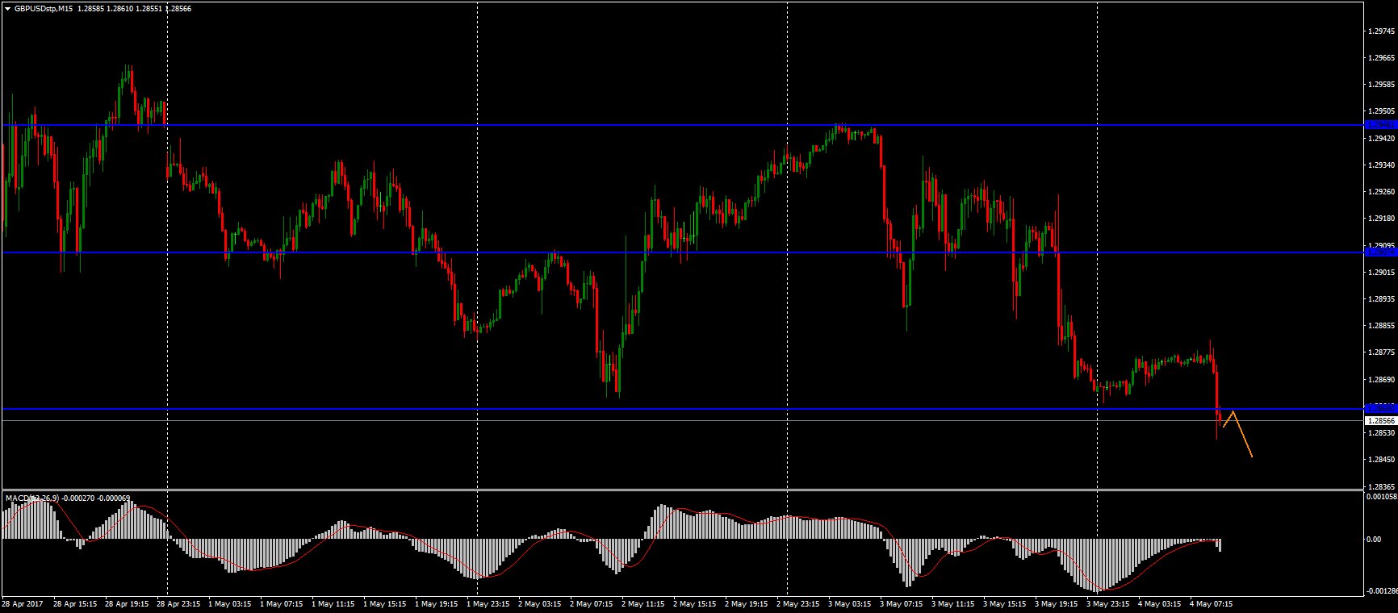The width and height of the screenshot is (1398, 613).
Task: Click the triangle arrow beside GBPUSDstp,M15
Action: click(7, 9)
